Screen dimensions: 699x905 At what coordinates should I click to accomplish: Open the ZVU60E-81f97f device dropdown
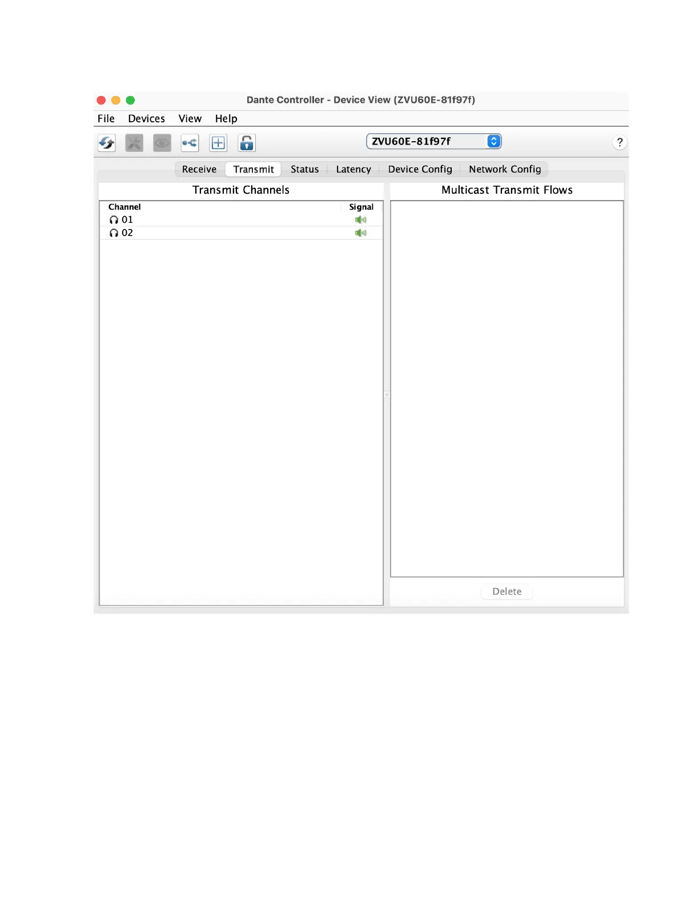434,141
